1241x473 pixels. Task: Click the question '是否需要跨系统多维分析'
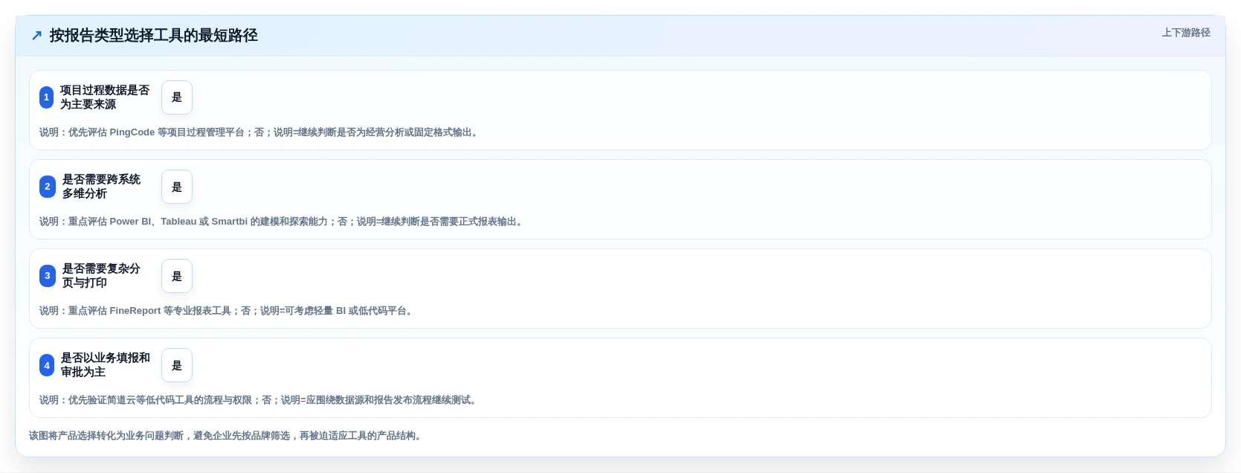point(102,187)
